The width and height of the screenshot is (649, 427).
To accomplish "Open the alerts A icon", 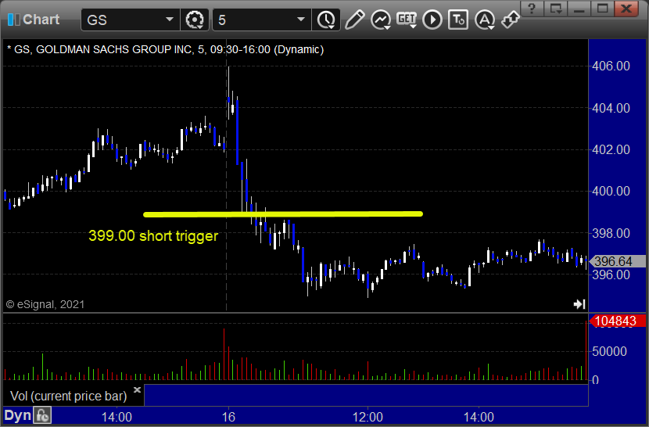I will pyautogui.click(x=485, y=20).
